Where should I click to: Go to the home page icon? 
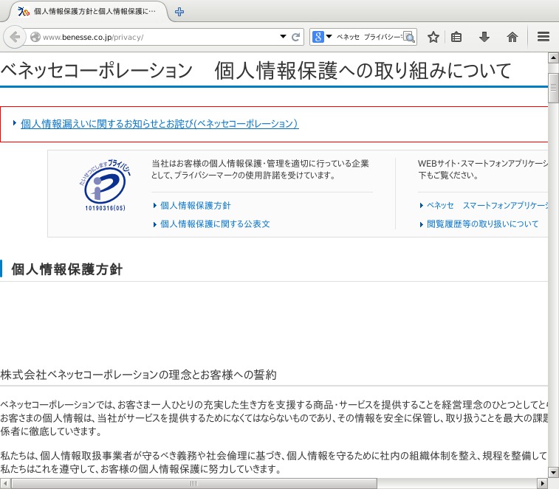click(x=512, y=37)
